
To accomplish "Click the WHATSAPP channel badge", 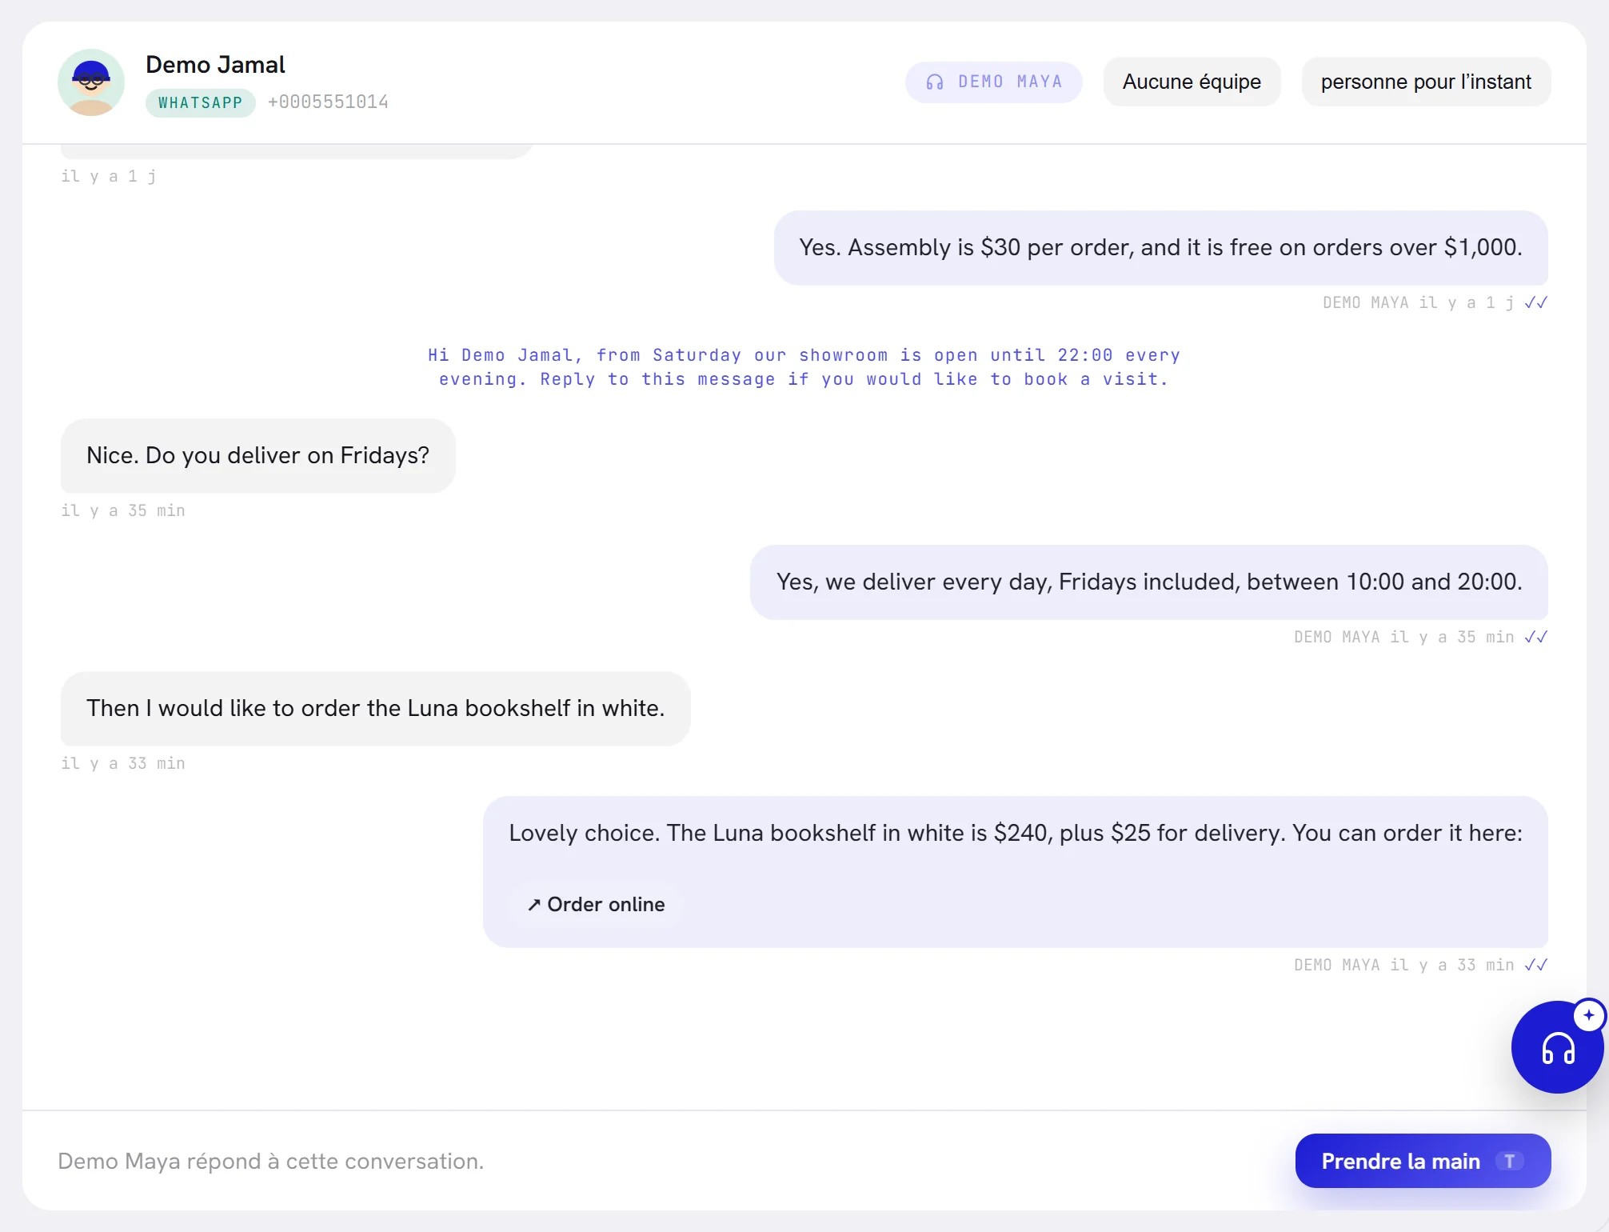I will [x=200, y=102].
